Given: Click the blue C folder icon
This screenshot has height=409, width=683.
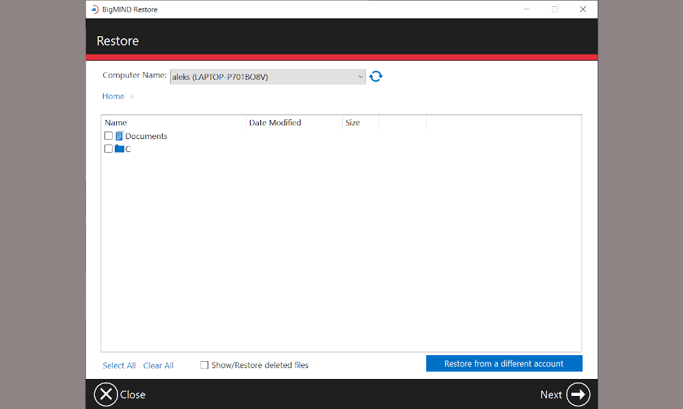Looking at the screenshot, I should point(120,149).
